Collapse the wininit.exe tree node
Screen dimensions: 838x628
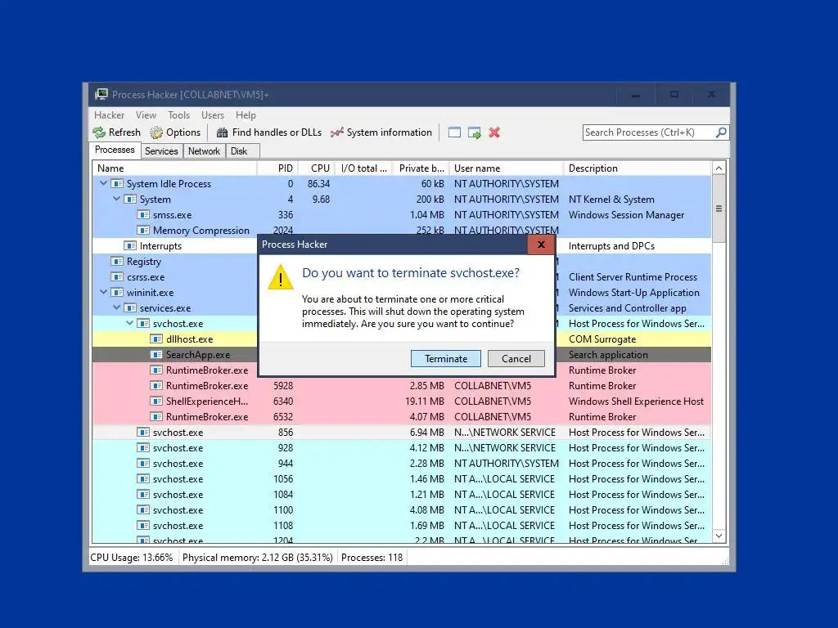pyautogui.click(x=104, y=292)
